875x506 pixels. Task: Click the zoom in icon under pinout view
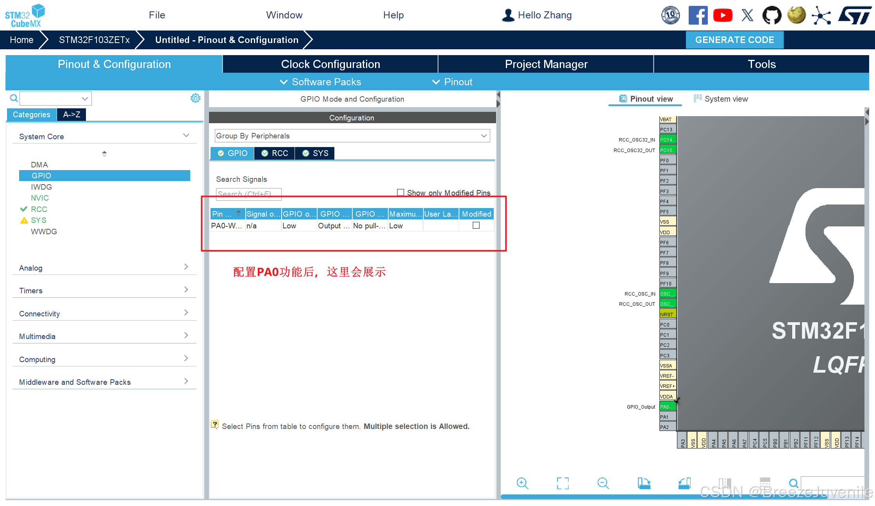[522, 483]
